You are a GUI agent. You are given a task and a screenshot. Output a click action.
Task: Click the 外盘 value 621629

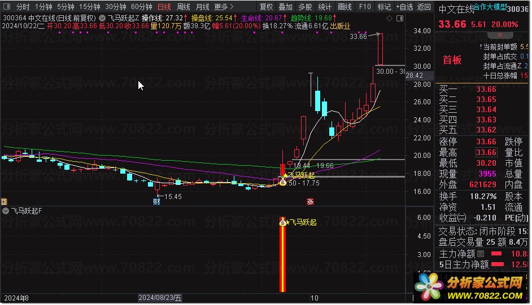[x=483, y=184]
